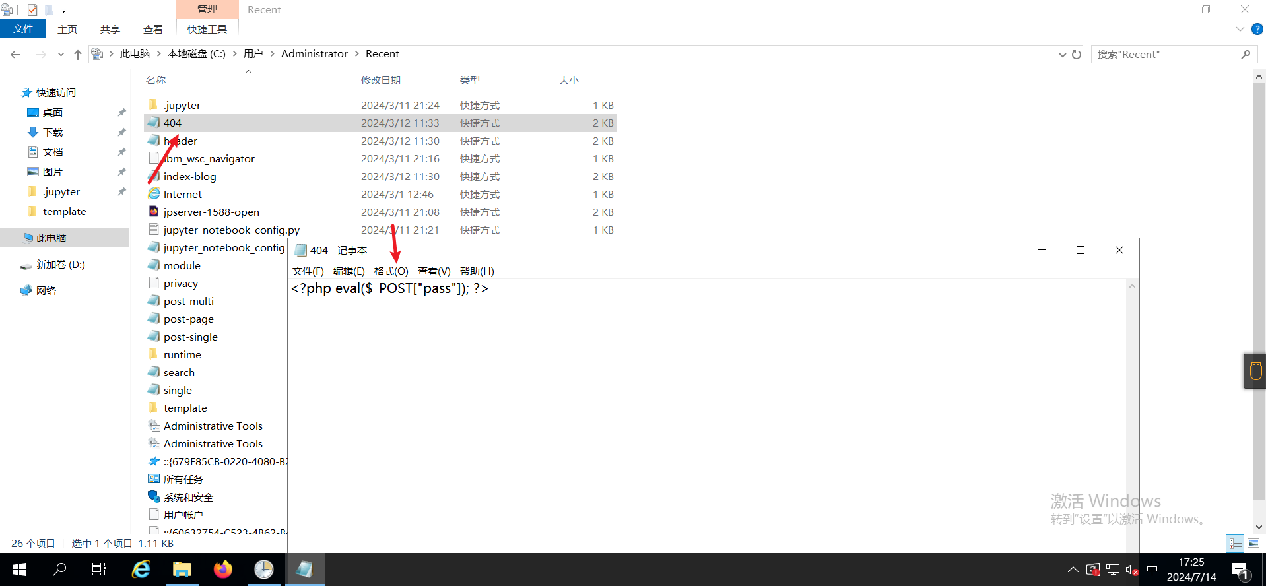Open the Windows Start menu
Image resolution: width=1266 pixels, height=586 pixels.
pyautogui.click(x=20, y=570)
